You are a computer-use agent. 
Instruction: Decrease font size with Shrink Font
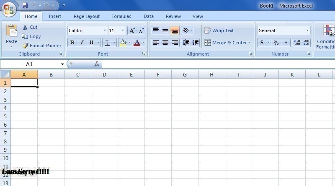[141, 31]
